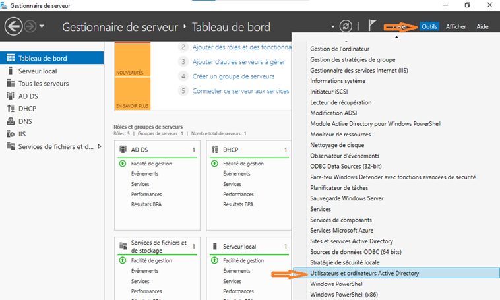Open Pare-feu Windows Defender avec fonctions avancées
500x300 pixels.
pyautogui.click(x=393, y=177)
